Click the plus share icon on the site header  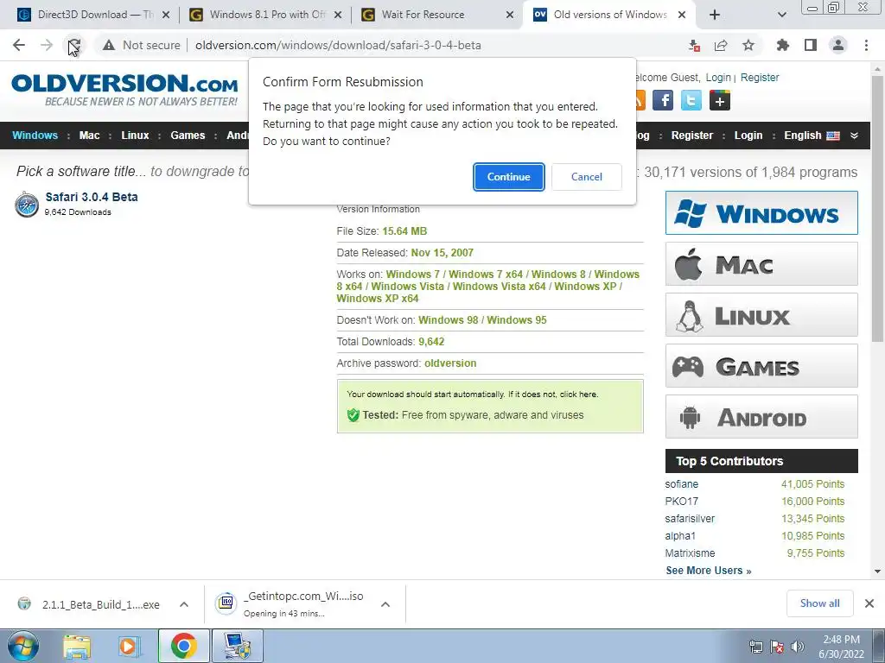[720, 100]
